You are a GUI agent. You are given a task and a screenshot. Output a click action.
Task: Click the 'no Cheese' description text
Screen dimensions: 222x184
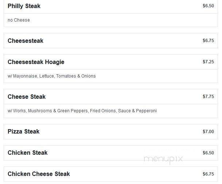click(19, 20)
